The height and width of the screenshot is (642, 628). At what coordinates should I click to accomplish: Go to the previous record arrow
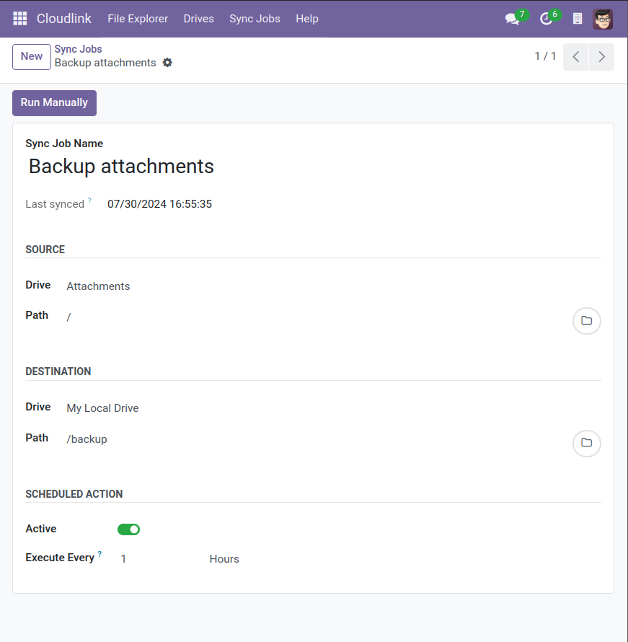(575, 57)
